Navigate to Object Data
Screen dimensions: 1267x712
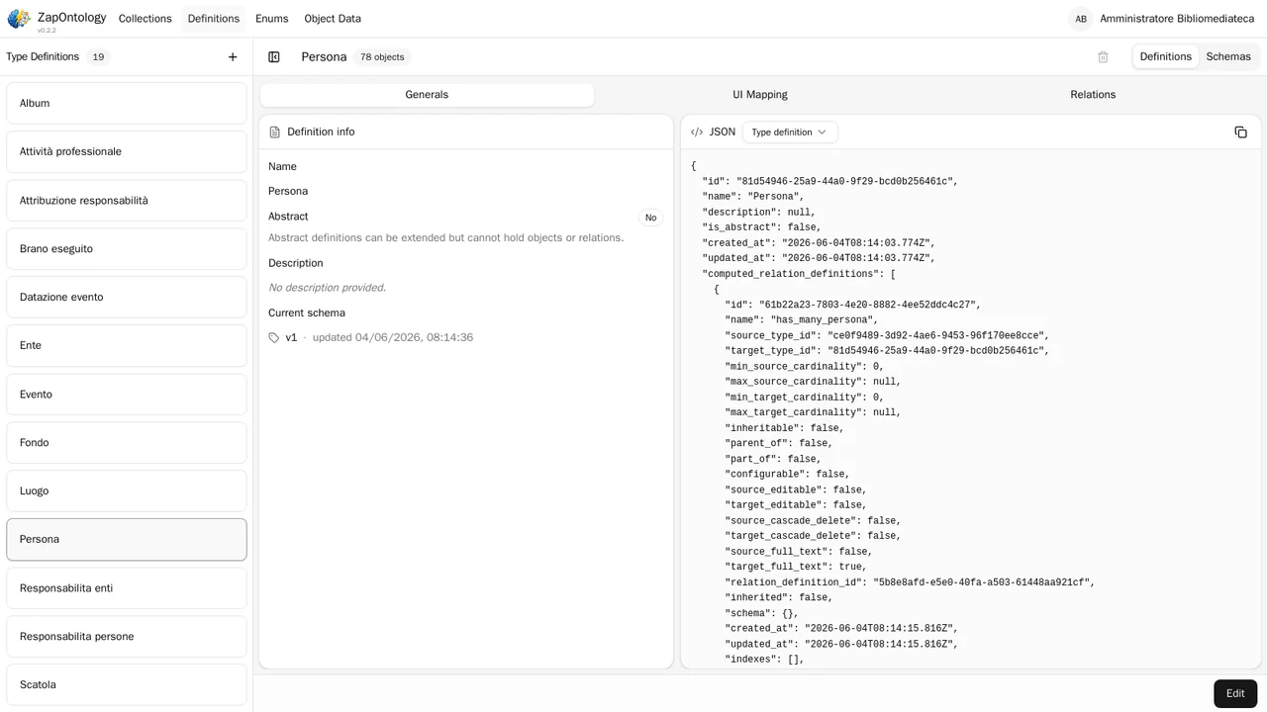pos(333,19)
